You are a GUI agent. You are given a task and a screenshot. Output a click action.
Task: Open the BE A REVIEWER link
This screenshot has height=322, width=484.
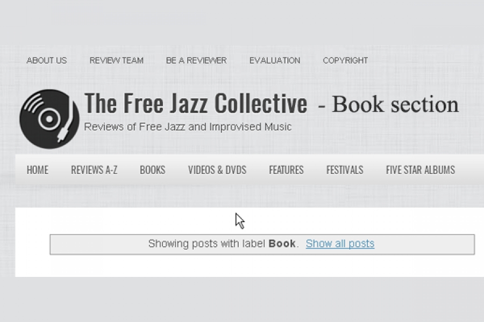(x=196, y=61)
